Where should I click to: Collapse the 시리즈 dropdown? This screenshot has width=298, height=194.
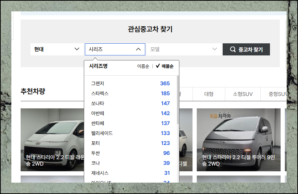[115, 49]
